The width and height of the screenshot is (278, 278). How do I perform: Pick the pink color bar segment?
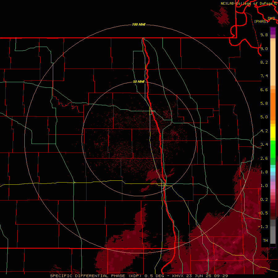pos(273,187)
